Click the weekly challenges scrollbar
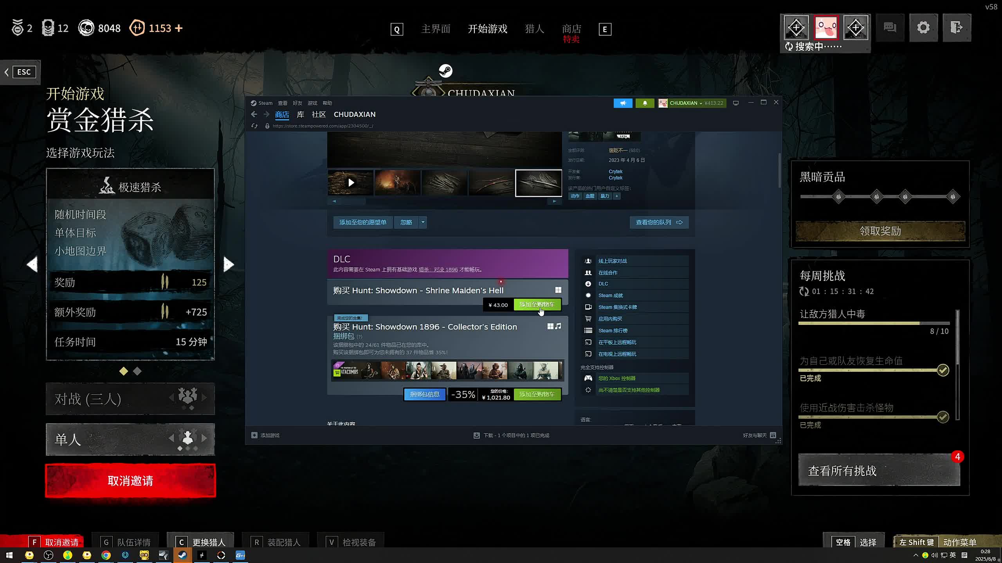The image size is (1002, 563). [957, 338]
